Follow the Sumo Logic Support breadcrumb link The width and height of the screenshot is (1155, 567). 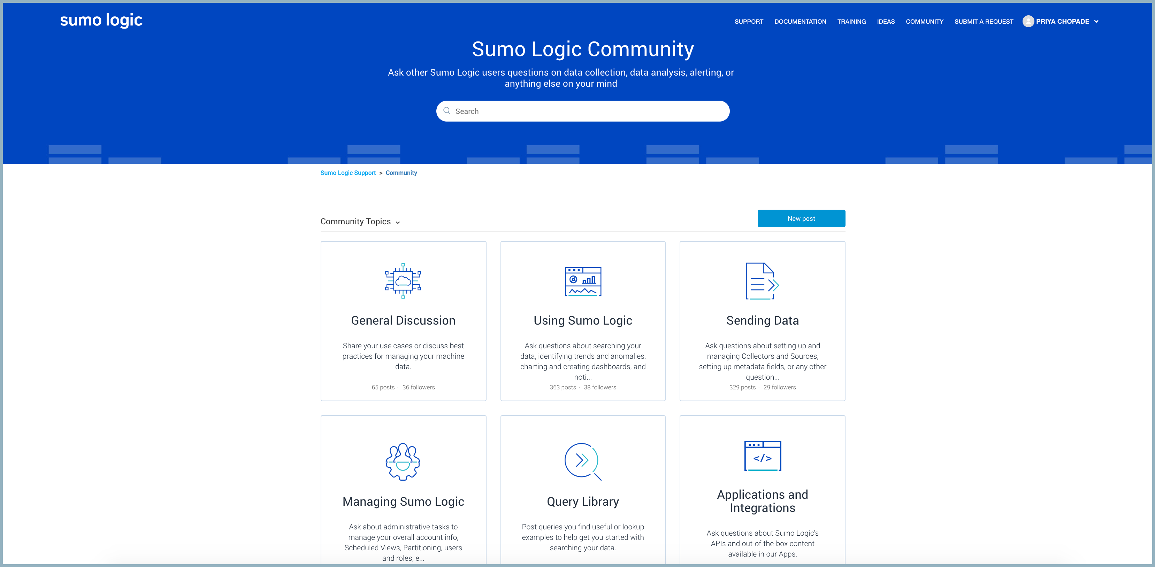[348, 172]
